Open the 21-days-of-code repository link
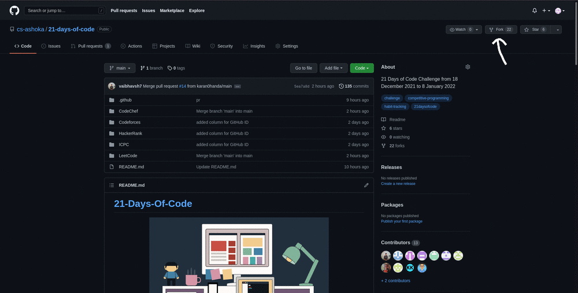Viewport: 578px width, 293px height. (71, 29)
